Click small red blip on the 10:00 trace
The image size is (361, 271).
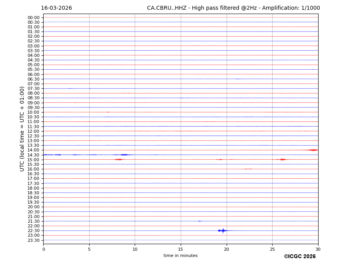108,112
